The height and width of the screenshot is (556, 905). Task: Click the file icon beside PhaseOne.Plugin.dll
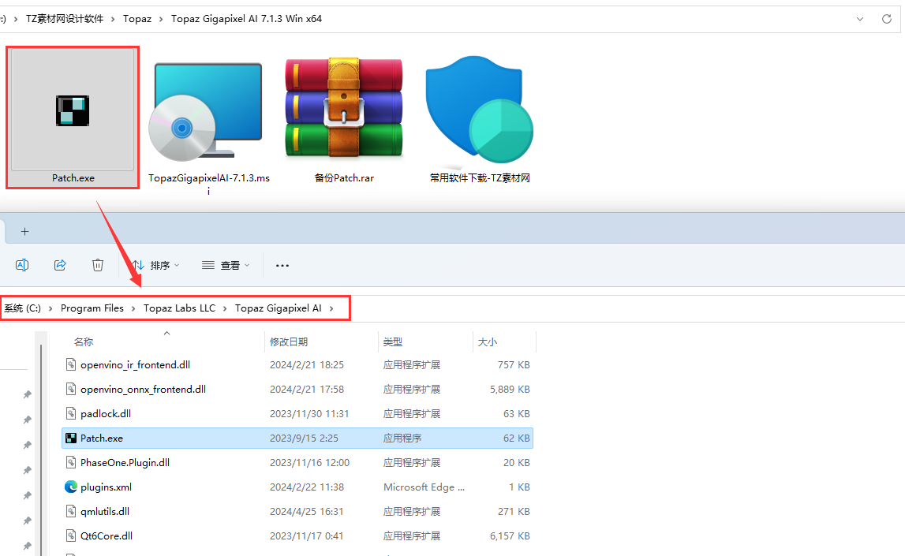pos(71,463)
